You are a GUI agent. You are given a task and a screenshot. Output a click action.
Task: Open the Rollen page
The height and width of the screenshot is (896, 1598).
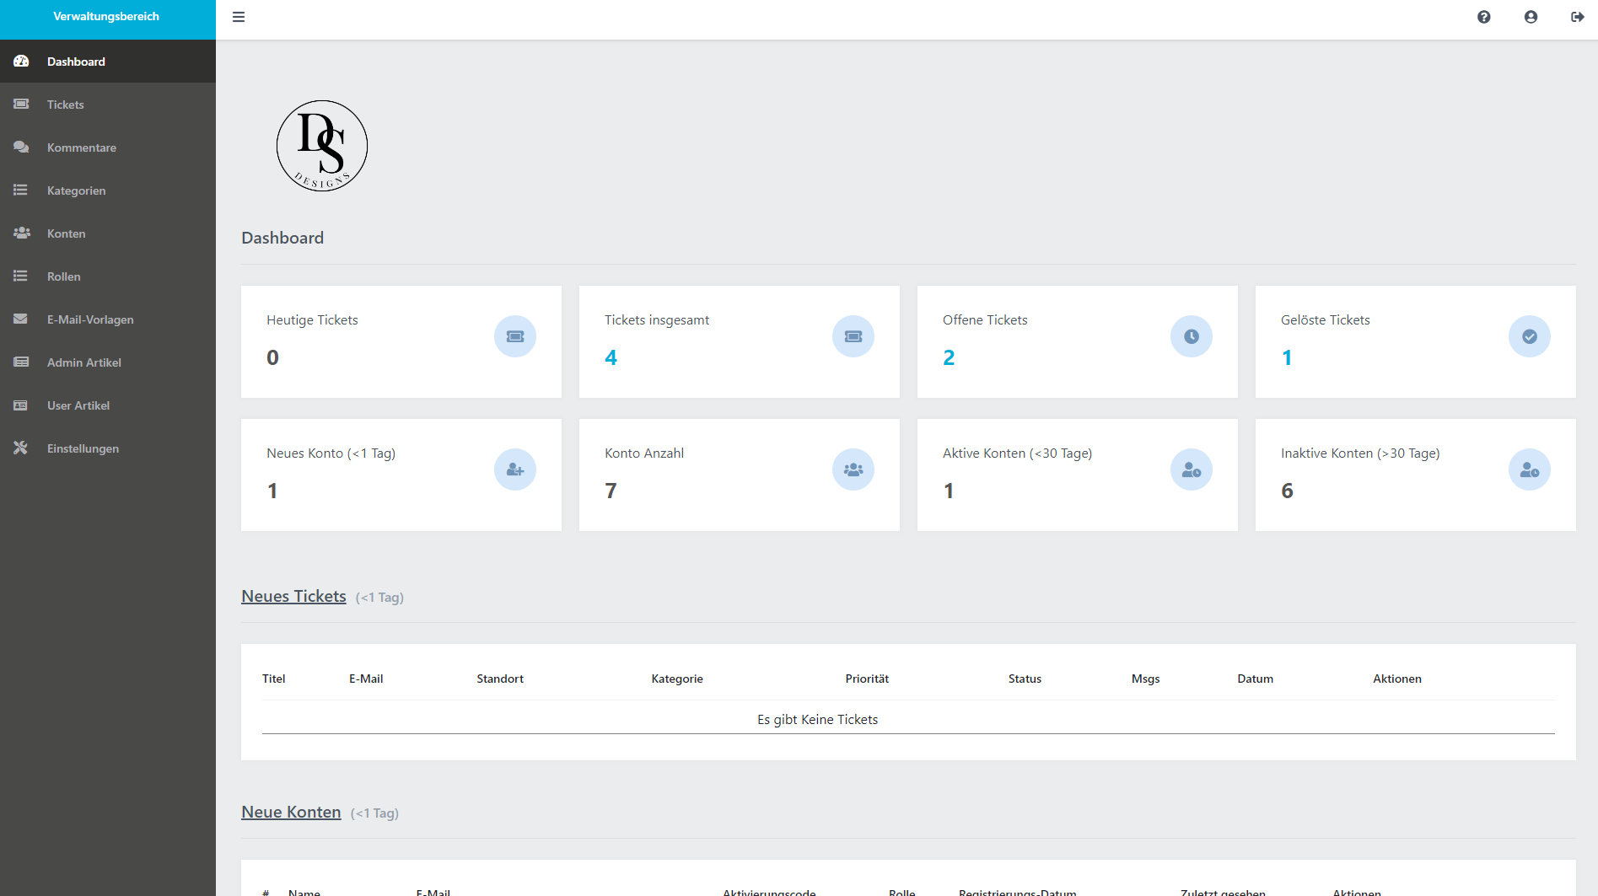coord(63,276)
